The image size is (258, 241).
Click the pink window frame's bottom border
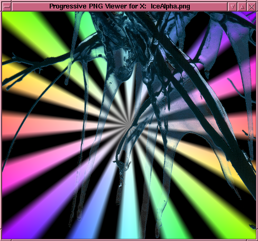129,240
